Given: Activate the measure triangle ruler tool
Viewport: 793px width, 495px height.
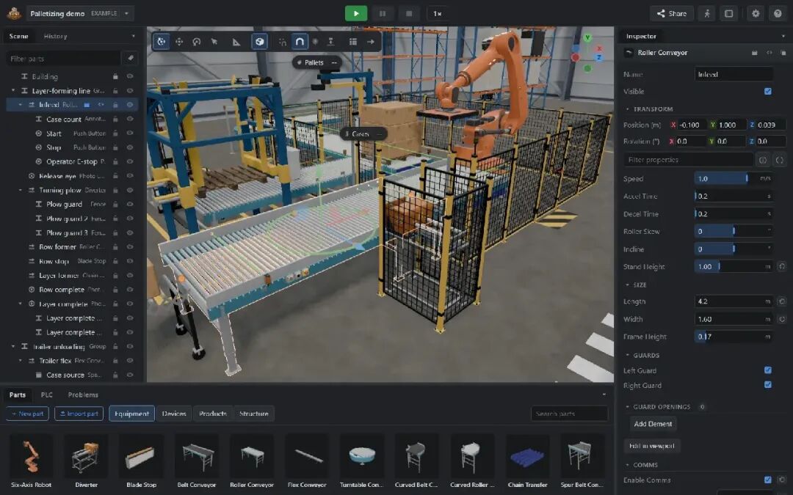Looking at the screenshot, I should [236, 42].
